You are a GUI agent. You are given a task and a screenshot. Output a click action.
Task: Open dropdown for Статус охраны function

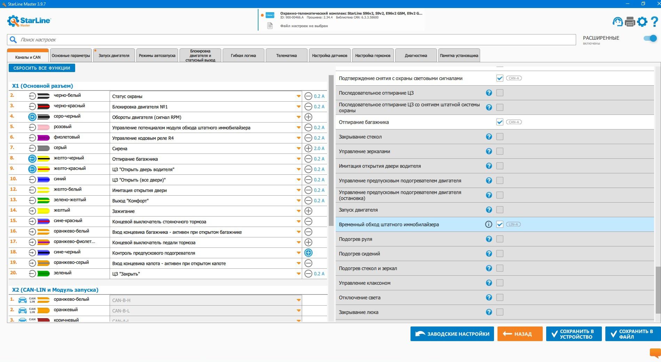tap(298, 96)
